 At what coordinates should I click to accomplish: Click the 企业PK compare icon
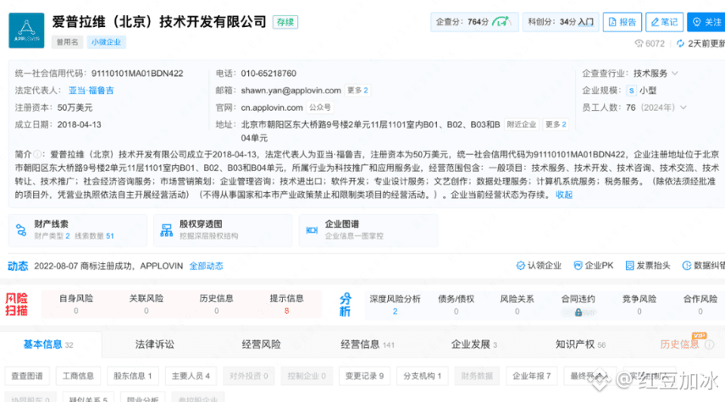click(576, 266)
